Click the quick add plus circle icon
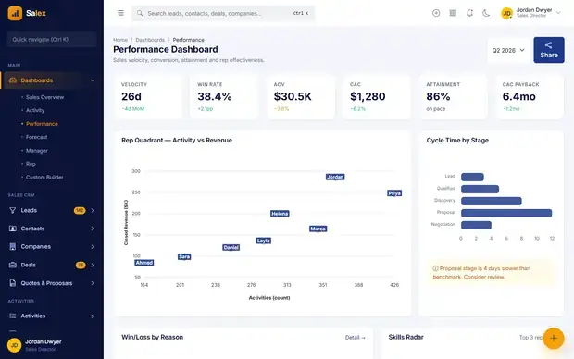574x359 pixels. (436, 13)
